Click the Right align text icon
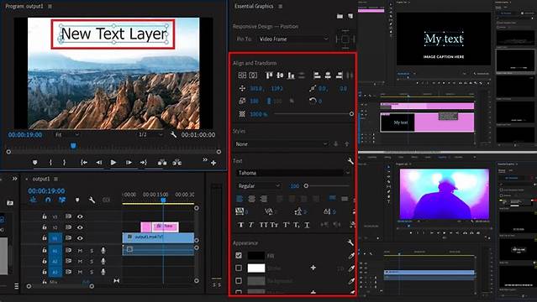 pos(264,199)
